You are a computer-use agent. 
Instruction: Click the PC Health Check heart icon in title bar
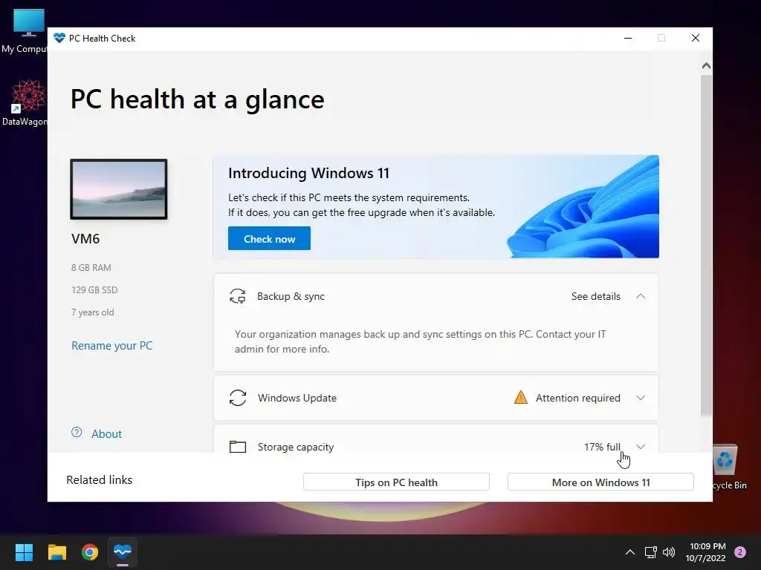coord(59,38)
